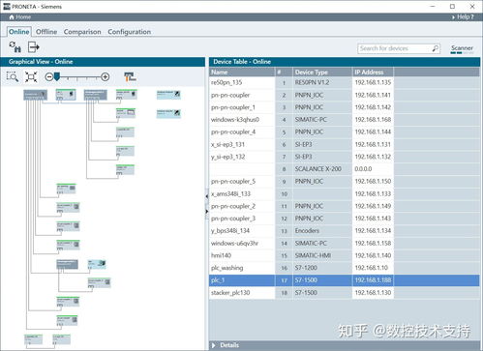Image resolution: width=483 pixels, height=351 pixels.
Task: Click the Scanner button
Action: click(462, 48)
